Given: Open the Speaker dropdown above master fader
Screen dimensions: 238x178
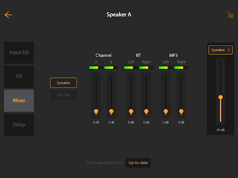Looking at the screenshot, I should pos(220,50).
